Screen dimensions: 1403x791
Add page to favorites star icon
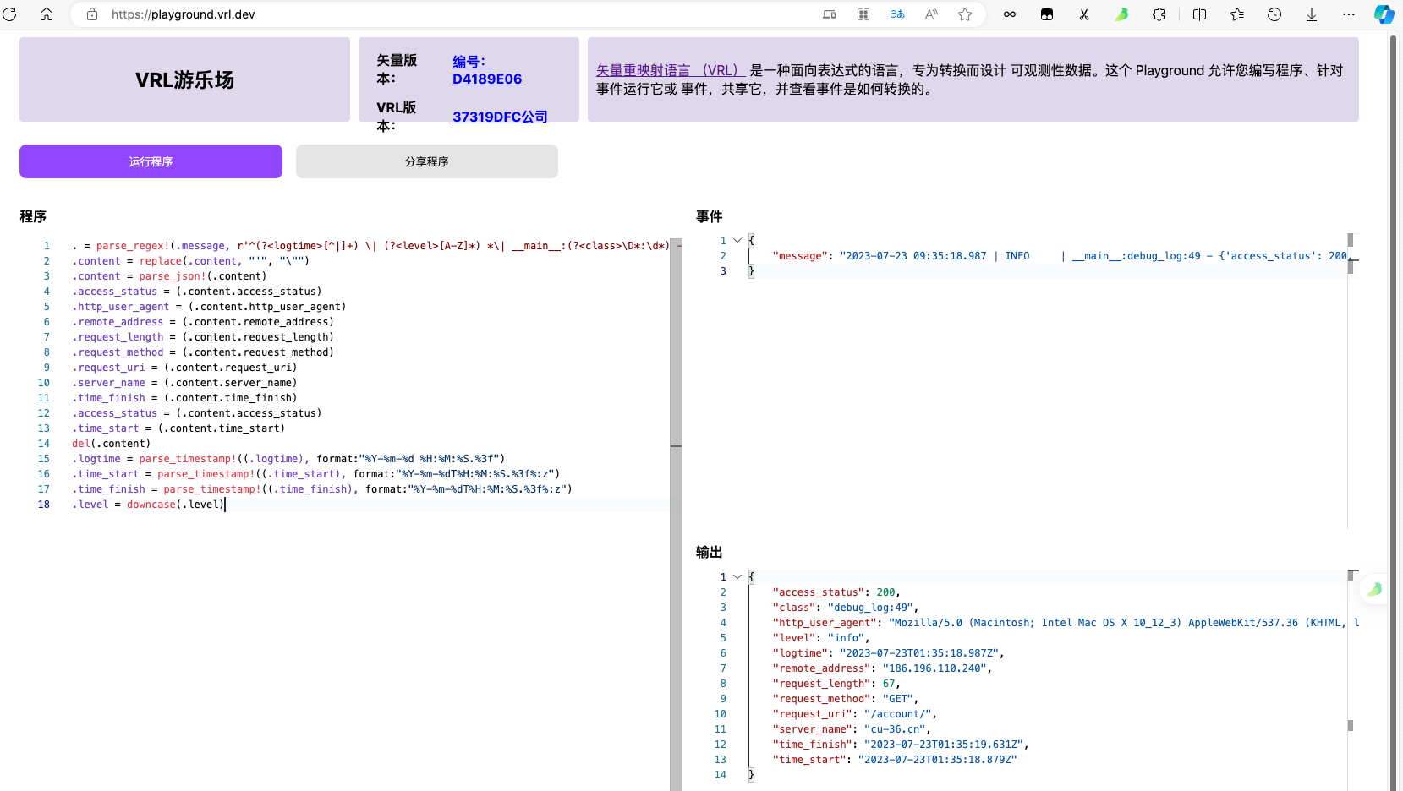965,14
